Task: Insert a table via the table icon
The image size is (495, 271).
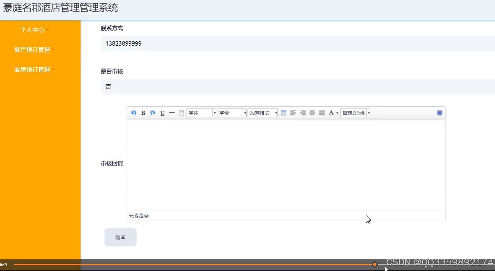Action: (283, 113)
